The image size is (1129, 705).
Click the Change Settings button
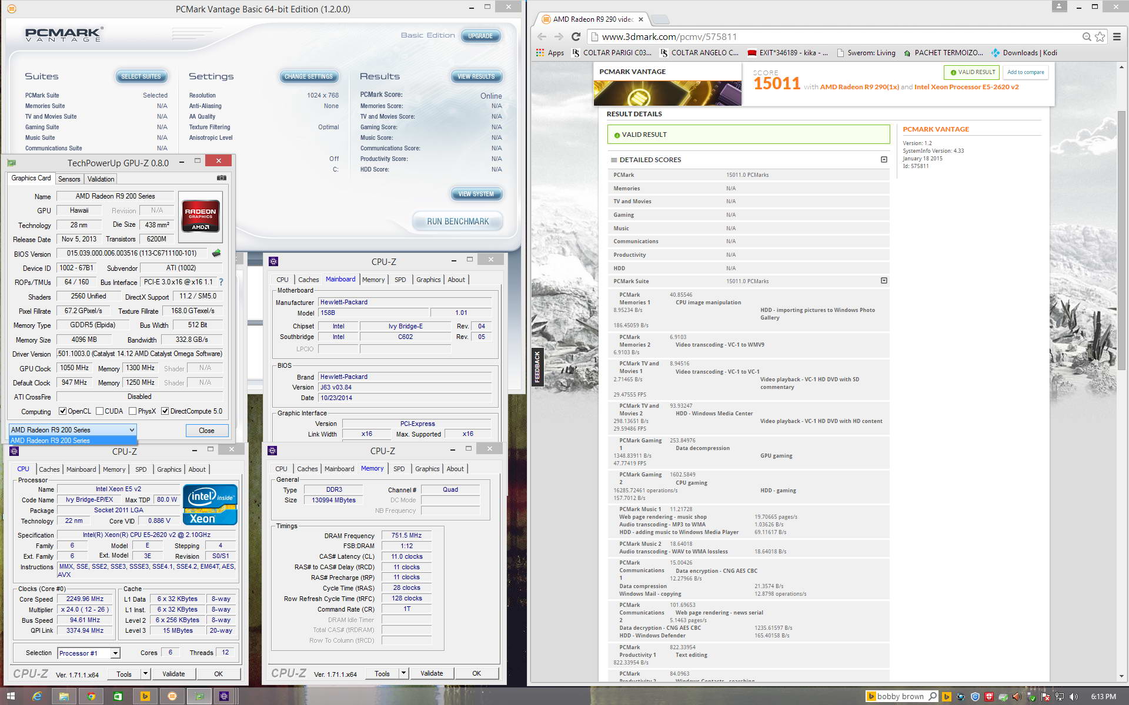(309, 76)
